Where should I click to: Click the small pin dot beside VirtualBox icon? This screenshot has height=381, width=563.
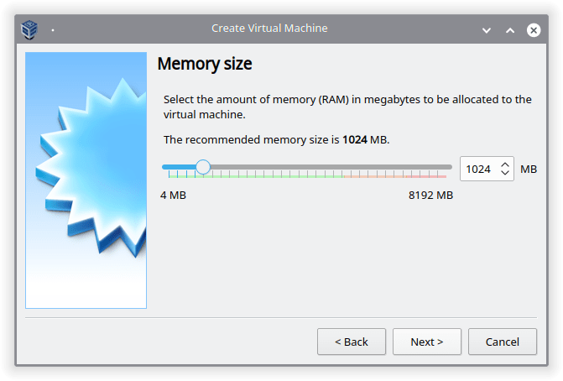53,30
